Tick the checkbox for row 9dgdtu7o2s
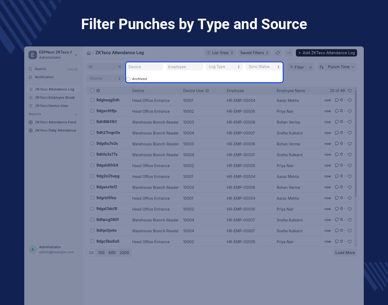 (x=92, y=143)
